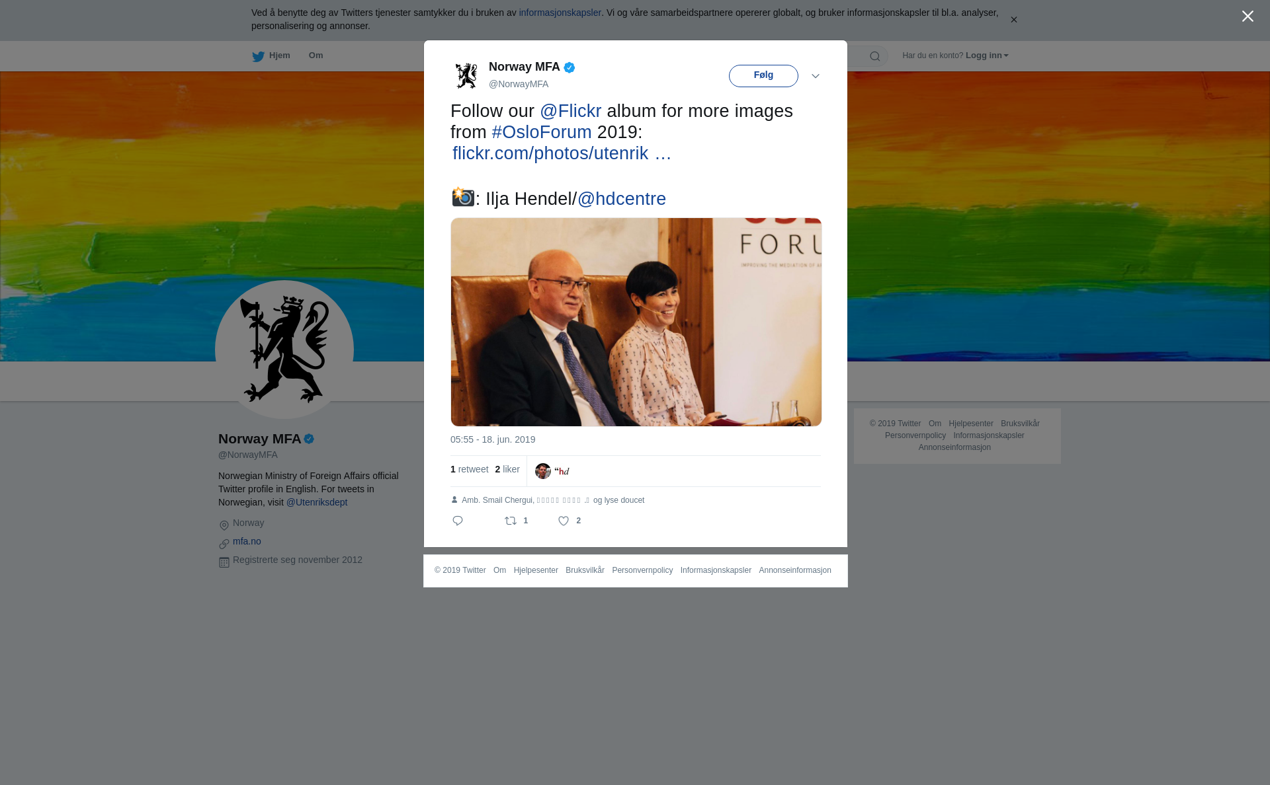
Task: Go to Hjem in top navigation
Action: tap(279, 56)
